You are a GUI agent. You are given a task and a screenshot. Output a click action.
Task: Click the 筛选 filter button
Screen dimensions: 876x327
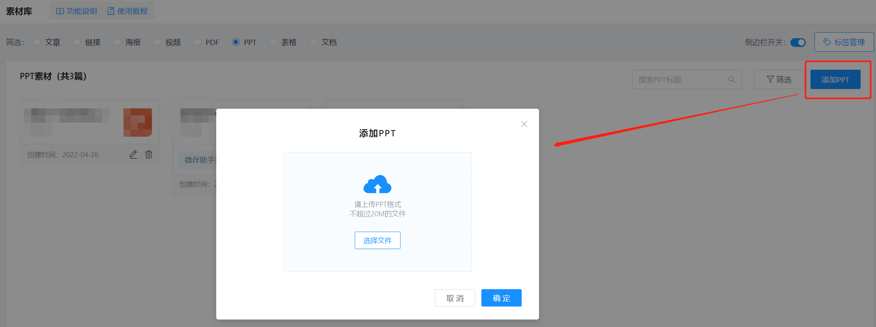(779, 80)
